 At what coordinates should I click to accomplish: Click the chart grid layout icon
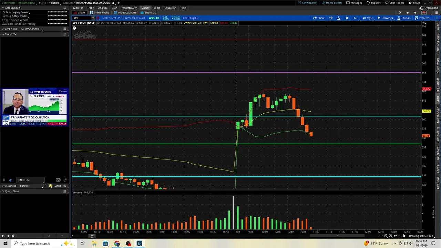pos(424,13)
